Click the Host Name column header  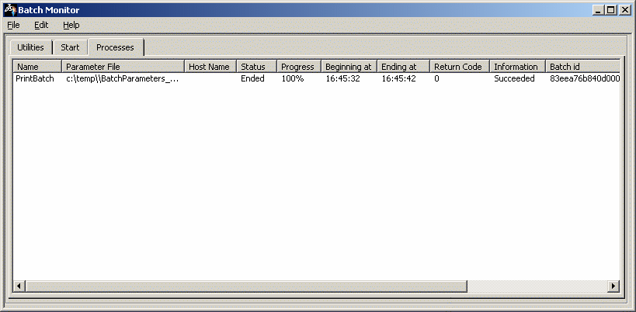tap(210, 67)
